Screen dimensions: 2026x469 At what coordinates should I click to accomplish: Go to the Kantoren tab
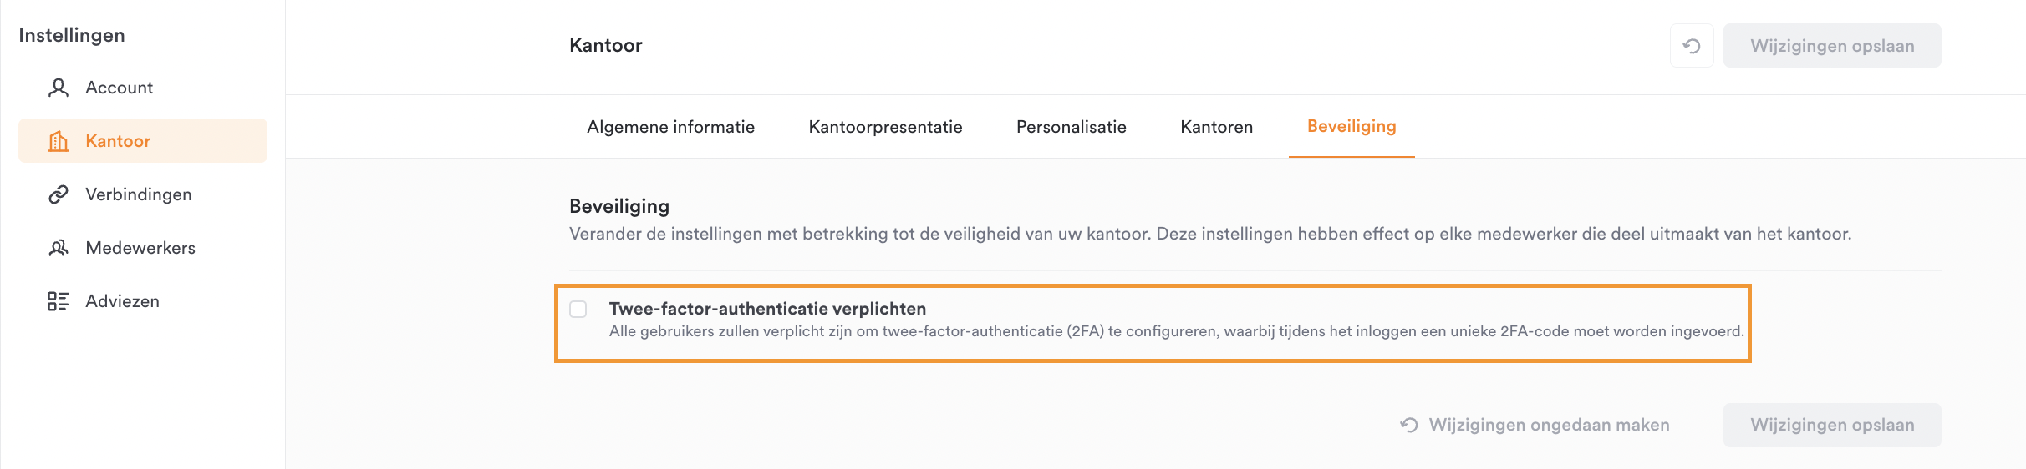pyautogui.click(x=1216, y=127)
